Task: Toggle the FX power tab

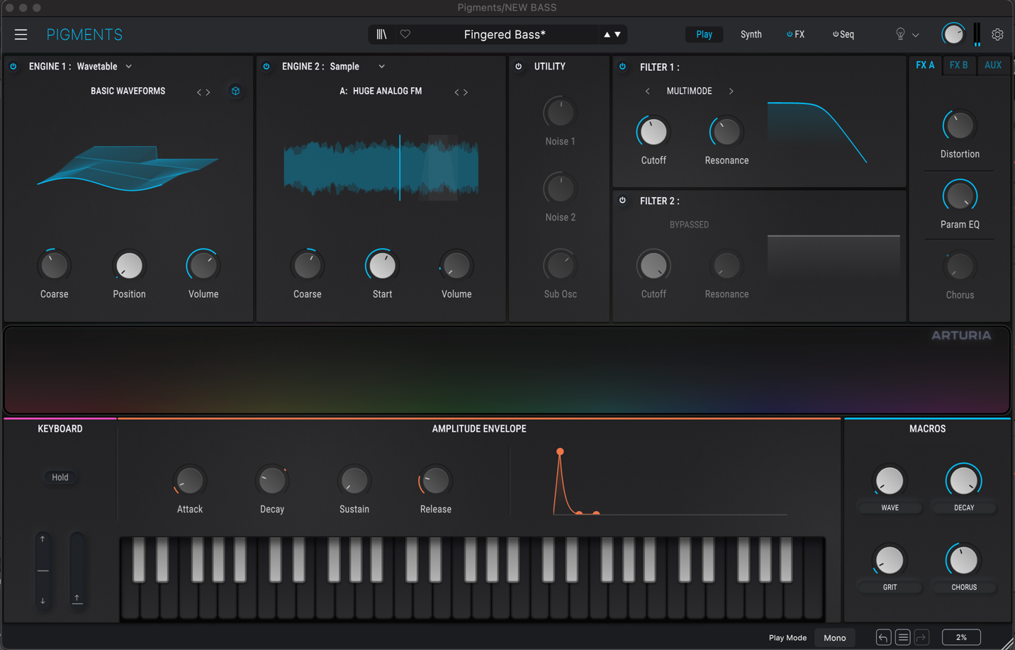Action: pos(795,34)
